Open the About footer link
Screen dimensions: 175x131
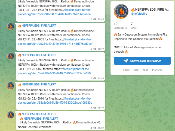pos(126,70)
